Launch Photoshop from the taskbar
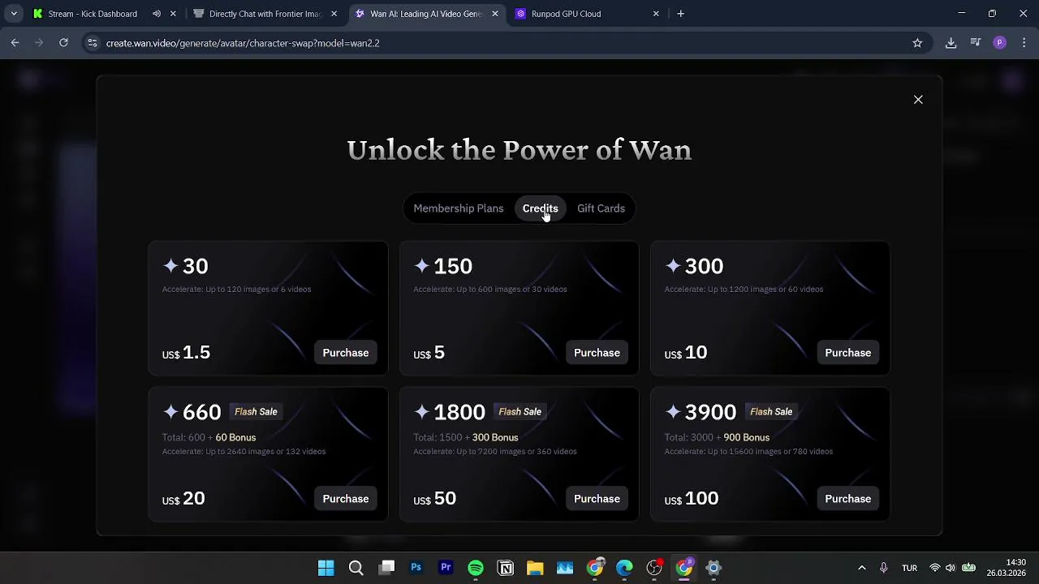The image size is (1039, 584). (x=416, y=568)
